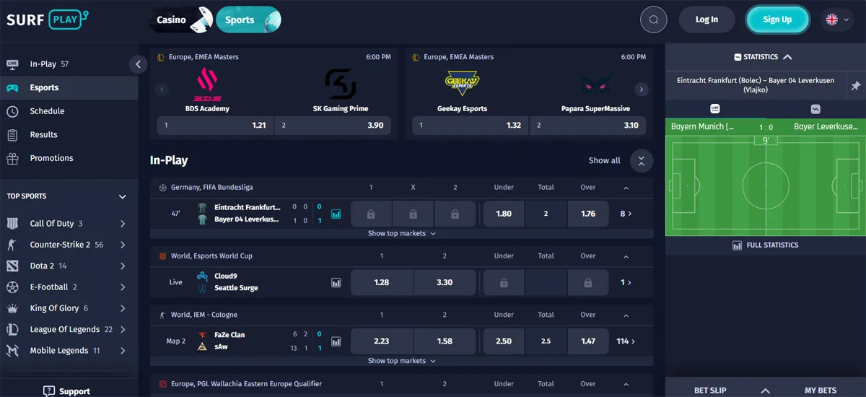
Task: Open statistics chart icon for FaZe Clan match
Action: (x=336, y=341)
